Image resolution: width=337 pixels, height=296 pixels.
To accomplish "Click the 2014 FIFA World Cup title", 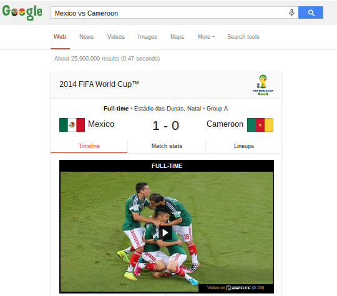I will [99, 84].
